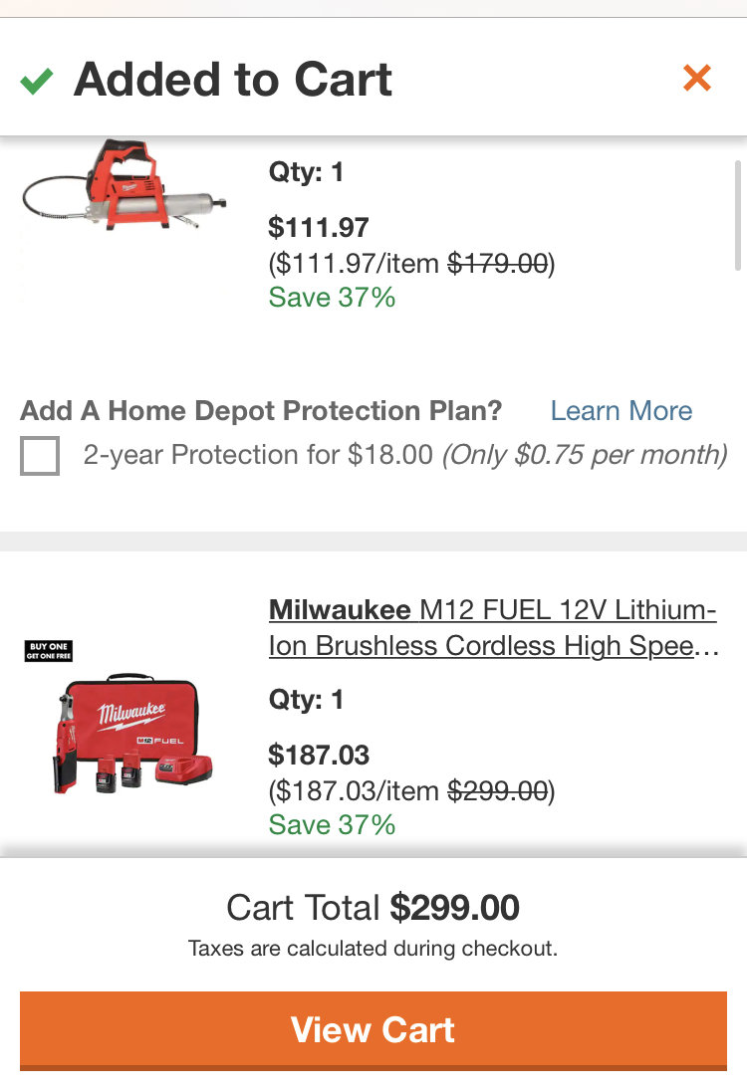747x1092 pixels.
Task: Open the Milwaukee M12 FUEL kit image
Action: point(132,734)
